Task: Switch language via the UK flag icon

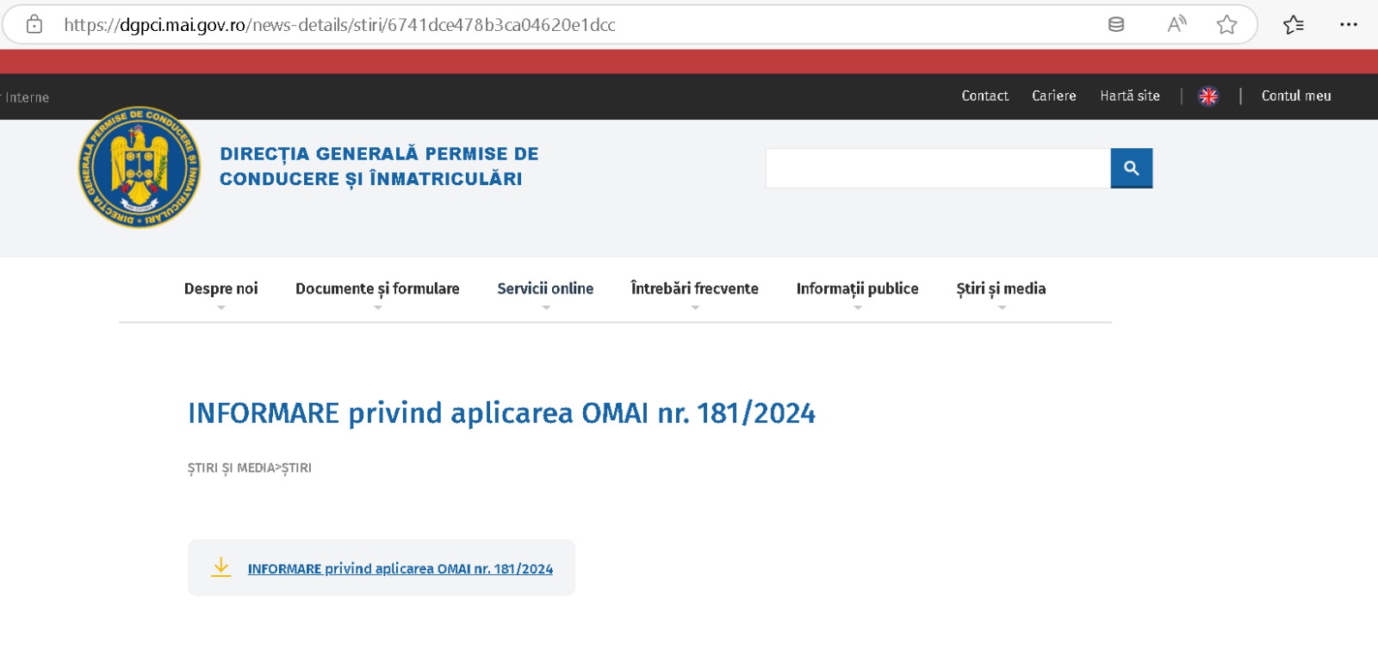Action: (1208, 96)
